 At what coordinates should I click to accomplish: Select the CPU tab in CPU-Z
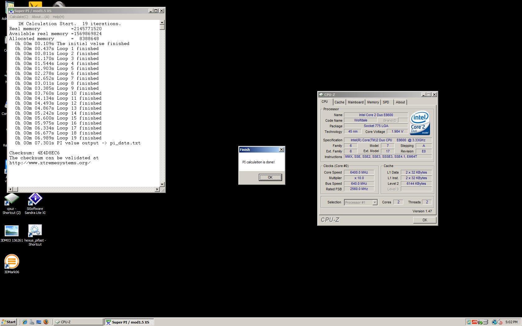coord(325,102)
